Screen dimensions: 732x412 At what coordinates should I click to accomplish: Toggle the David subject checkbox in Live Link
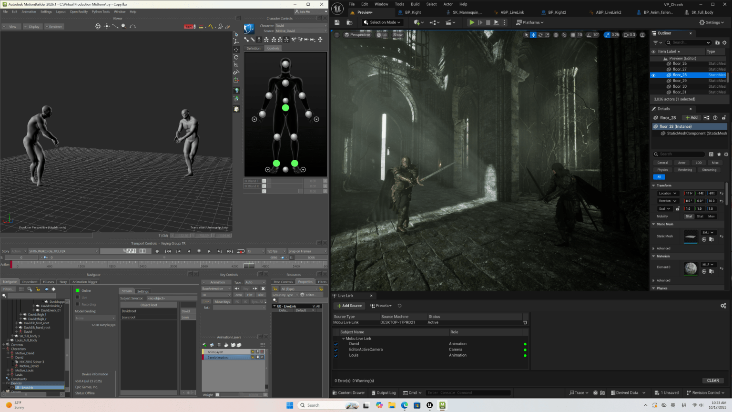click(x=336, y=344)
